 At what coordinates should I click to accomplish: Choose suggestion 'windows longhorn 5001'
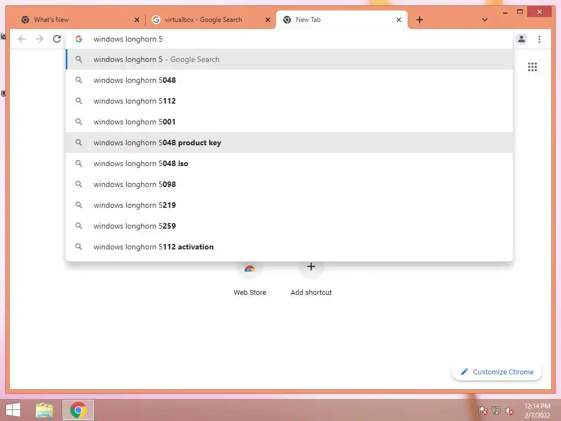coord(289,122)
